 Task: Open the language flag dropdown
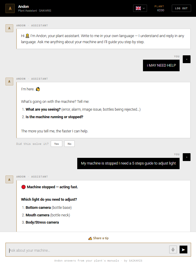tap(140, 8)
